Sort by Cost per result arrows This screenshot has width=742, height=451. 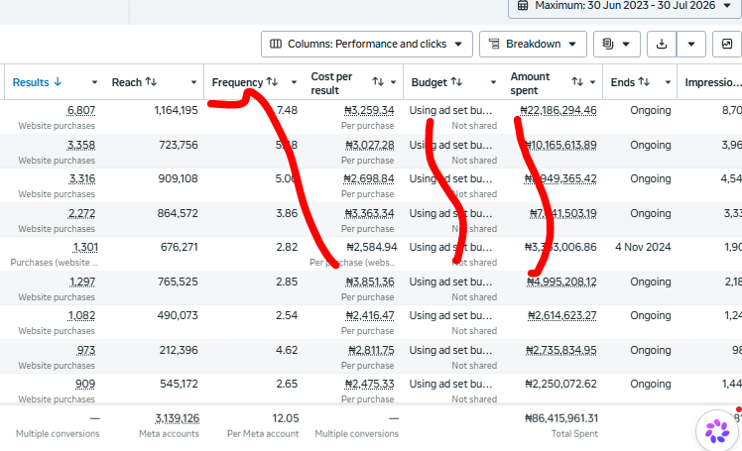[x=378, y=82]
